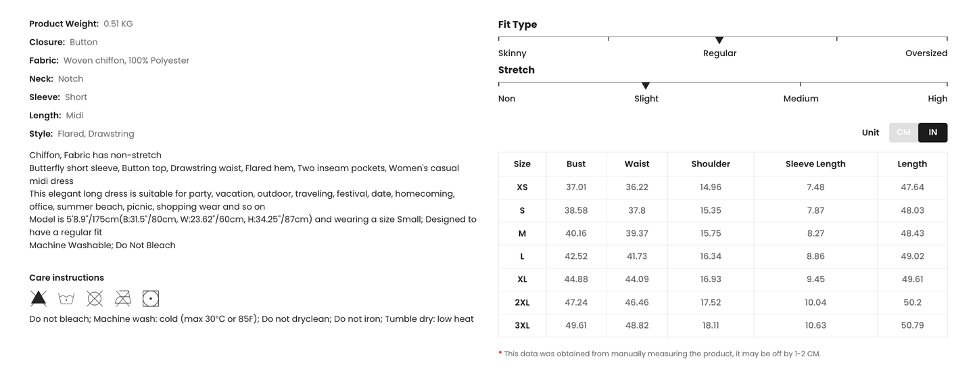Click the Fit Type Regular marker triangle
Screen dimensions: 977x378
coord(719,41)
